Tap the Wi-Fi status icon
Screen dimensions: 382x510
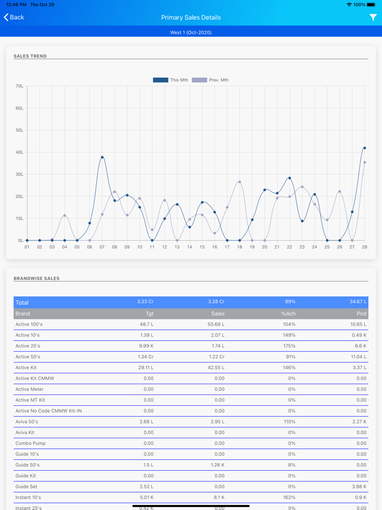click(349, 4)
